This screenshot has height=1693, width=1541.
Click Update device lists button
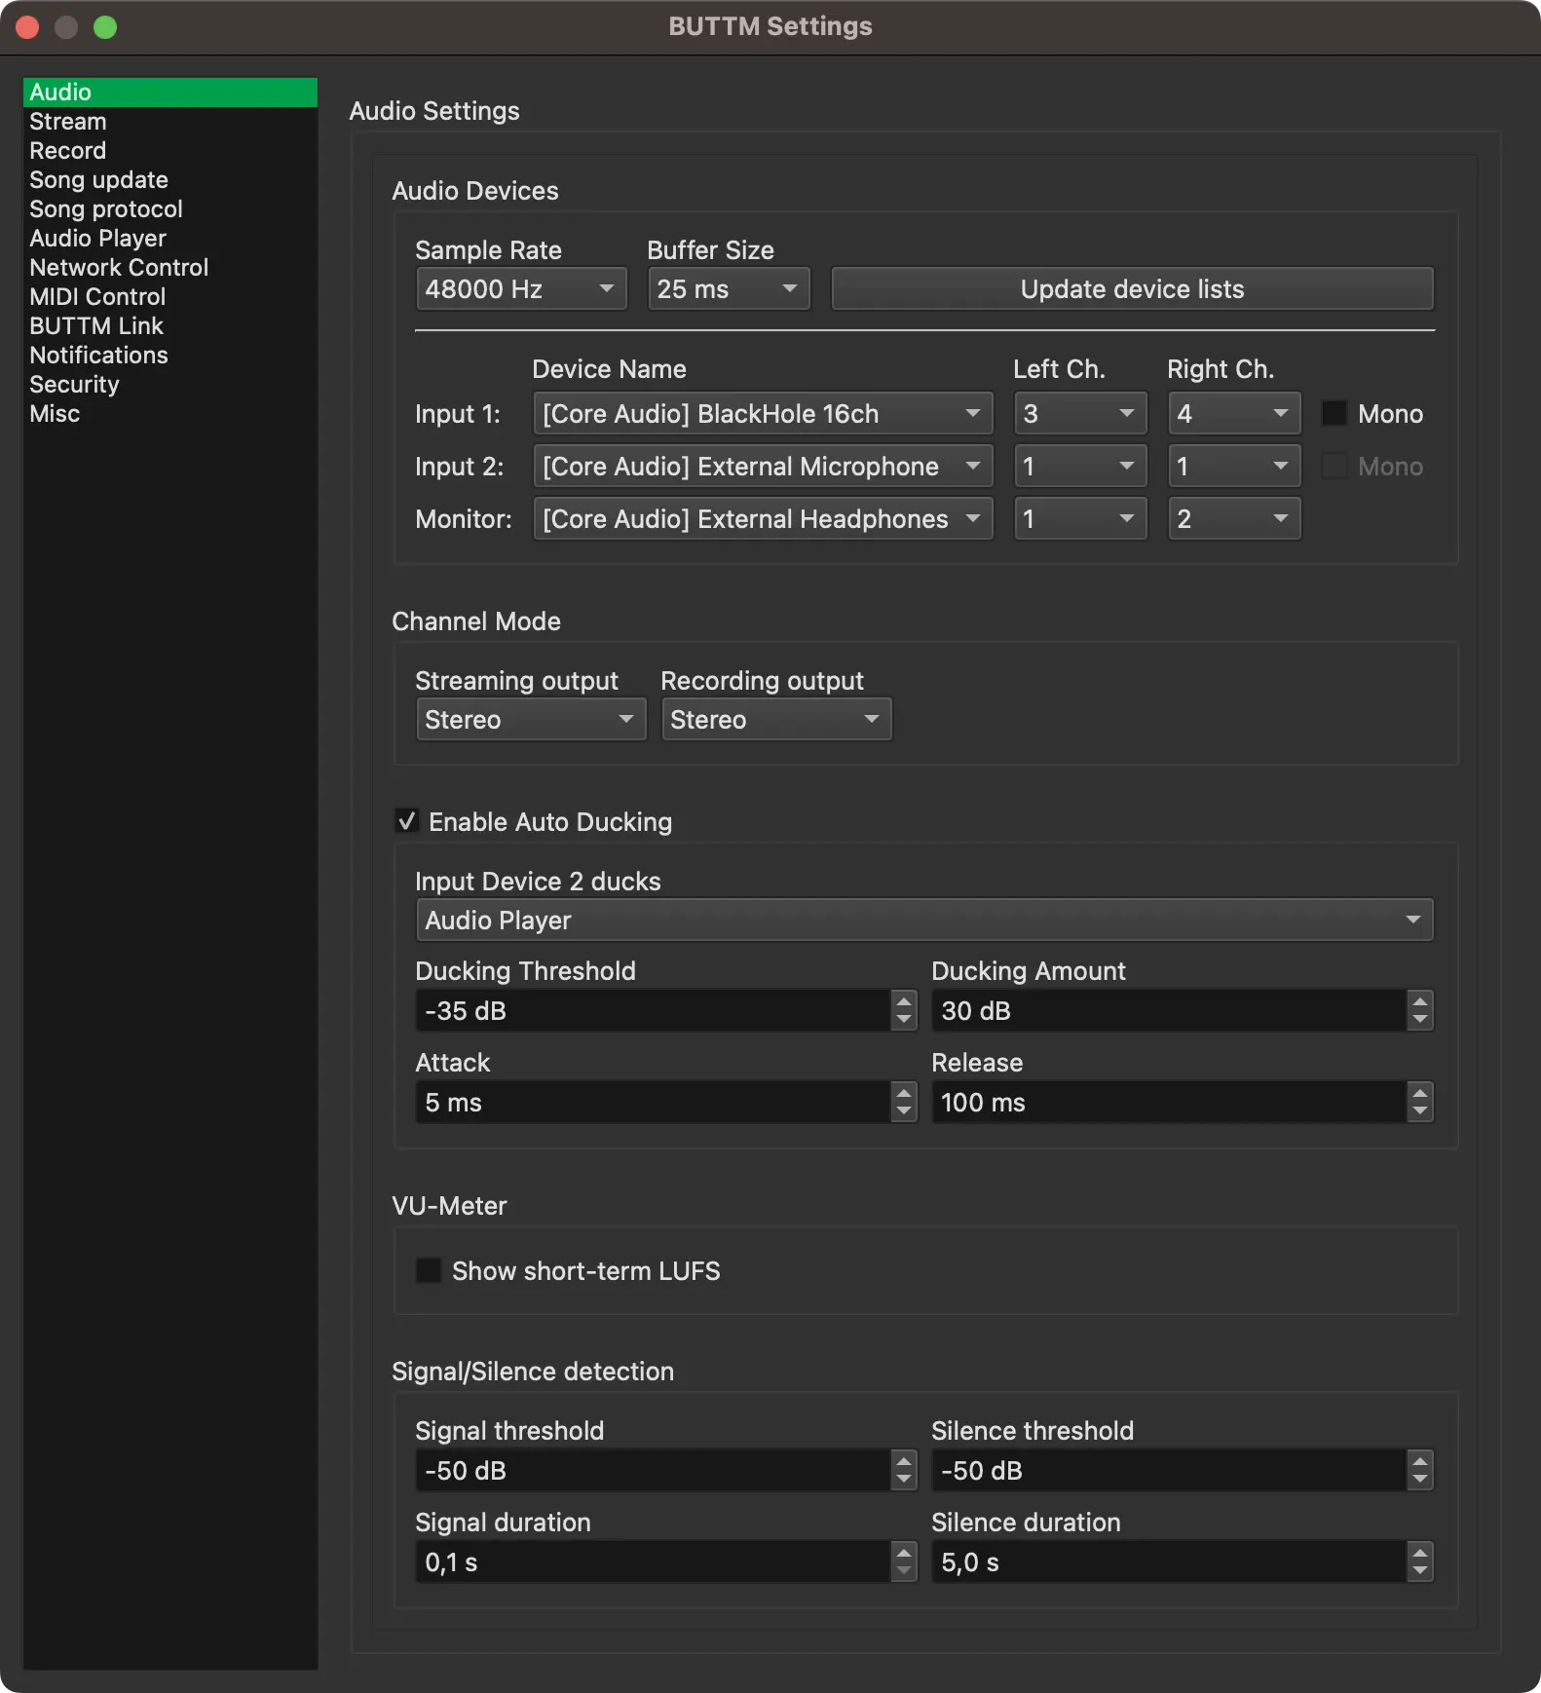tap(1132, 288)
